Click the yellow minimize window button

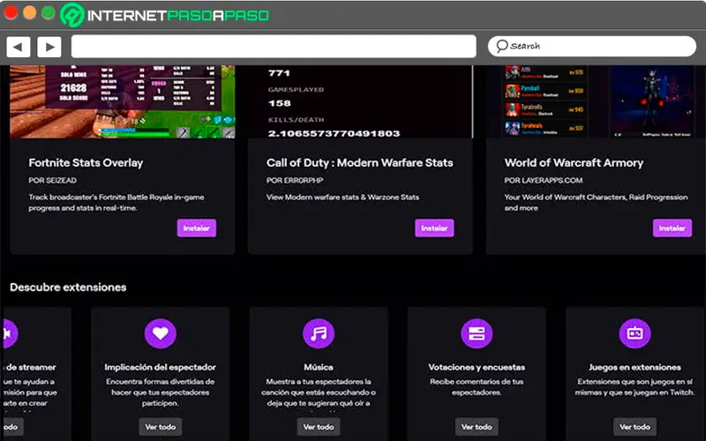30,12
